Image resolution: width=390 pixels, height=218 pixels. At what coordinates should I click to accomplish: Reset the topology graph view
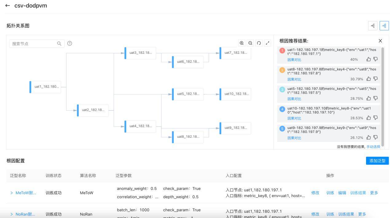(259, 43)
